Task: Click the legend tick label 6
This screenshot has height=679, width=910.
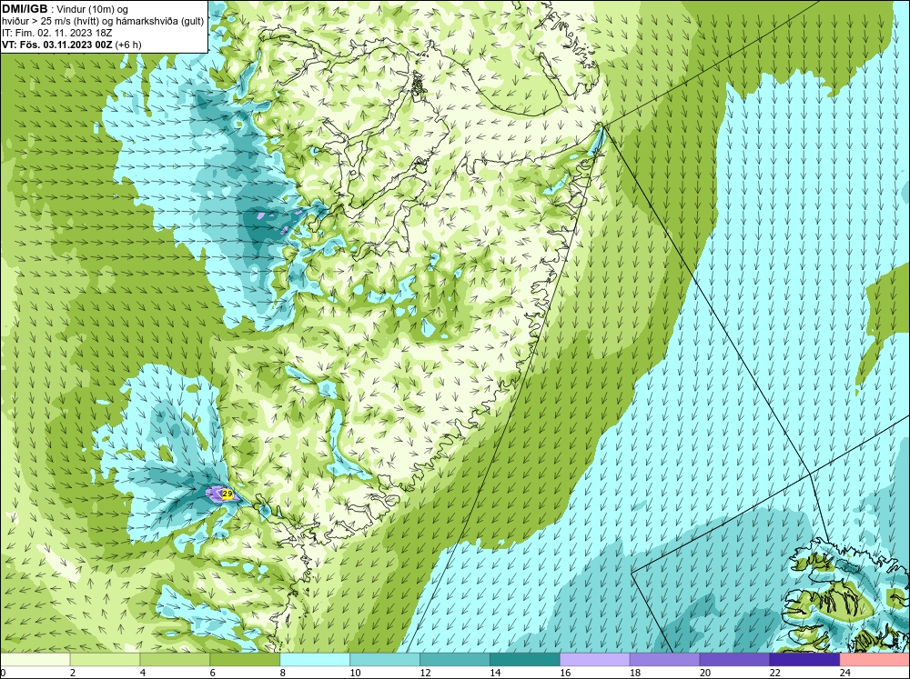Action: (x=213, y=673)
